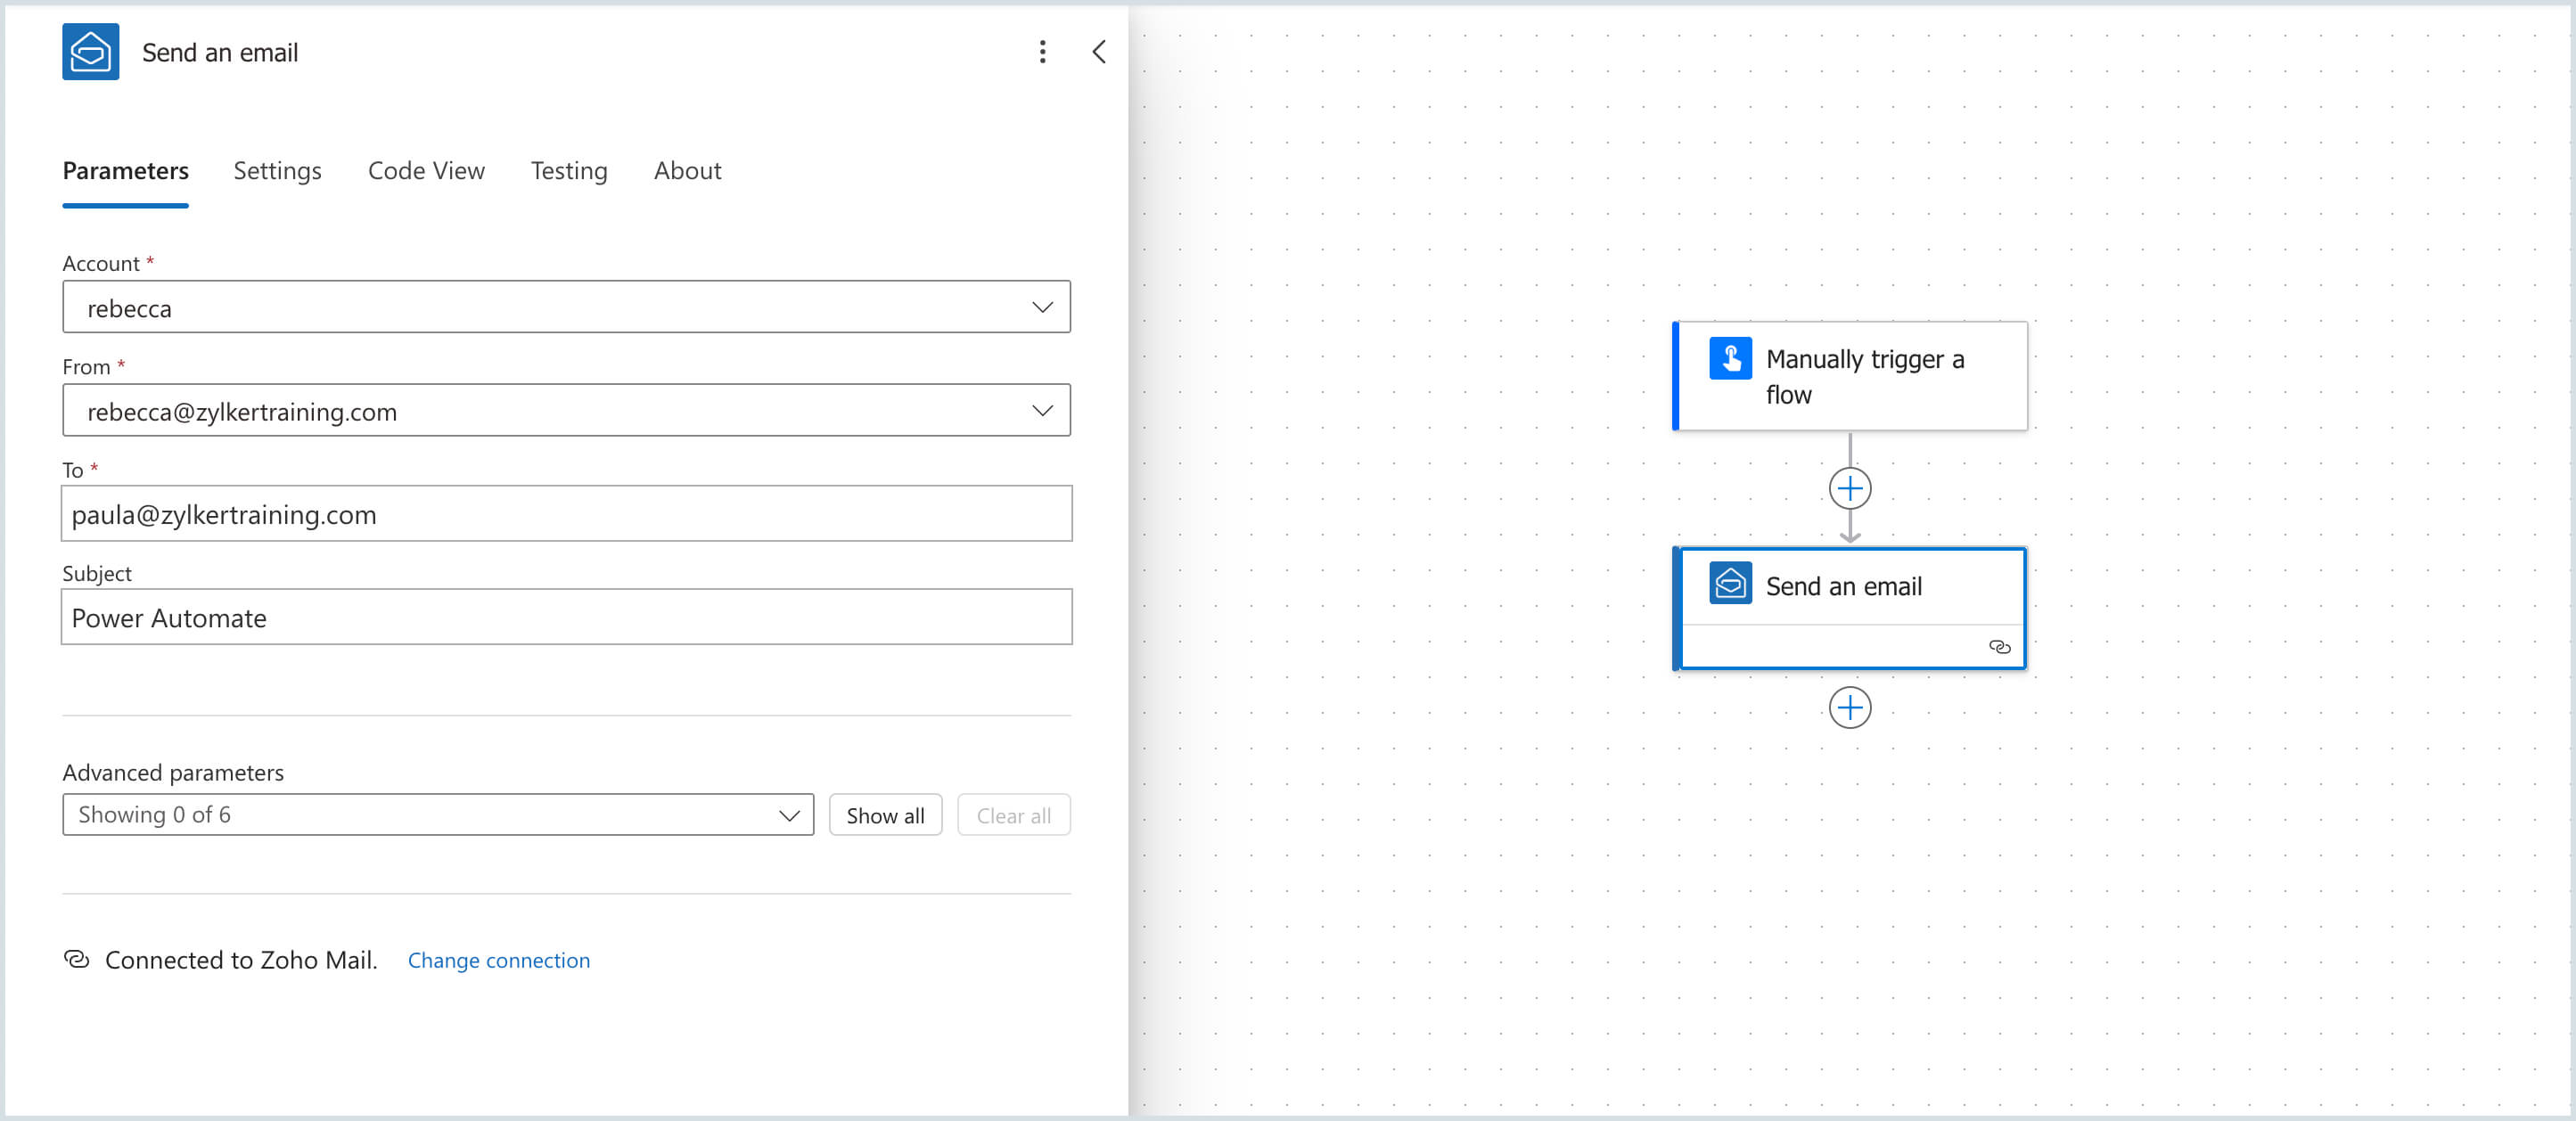The height and width of the screenshot is (1121, 2576).
Task: Expand the Advanced parameters dropdown
Action: tap(438, 815)
